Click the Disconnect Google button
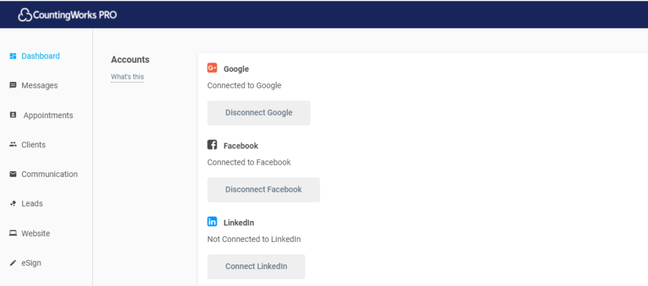648x286 pixels. point(259,113)
